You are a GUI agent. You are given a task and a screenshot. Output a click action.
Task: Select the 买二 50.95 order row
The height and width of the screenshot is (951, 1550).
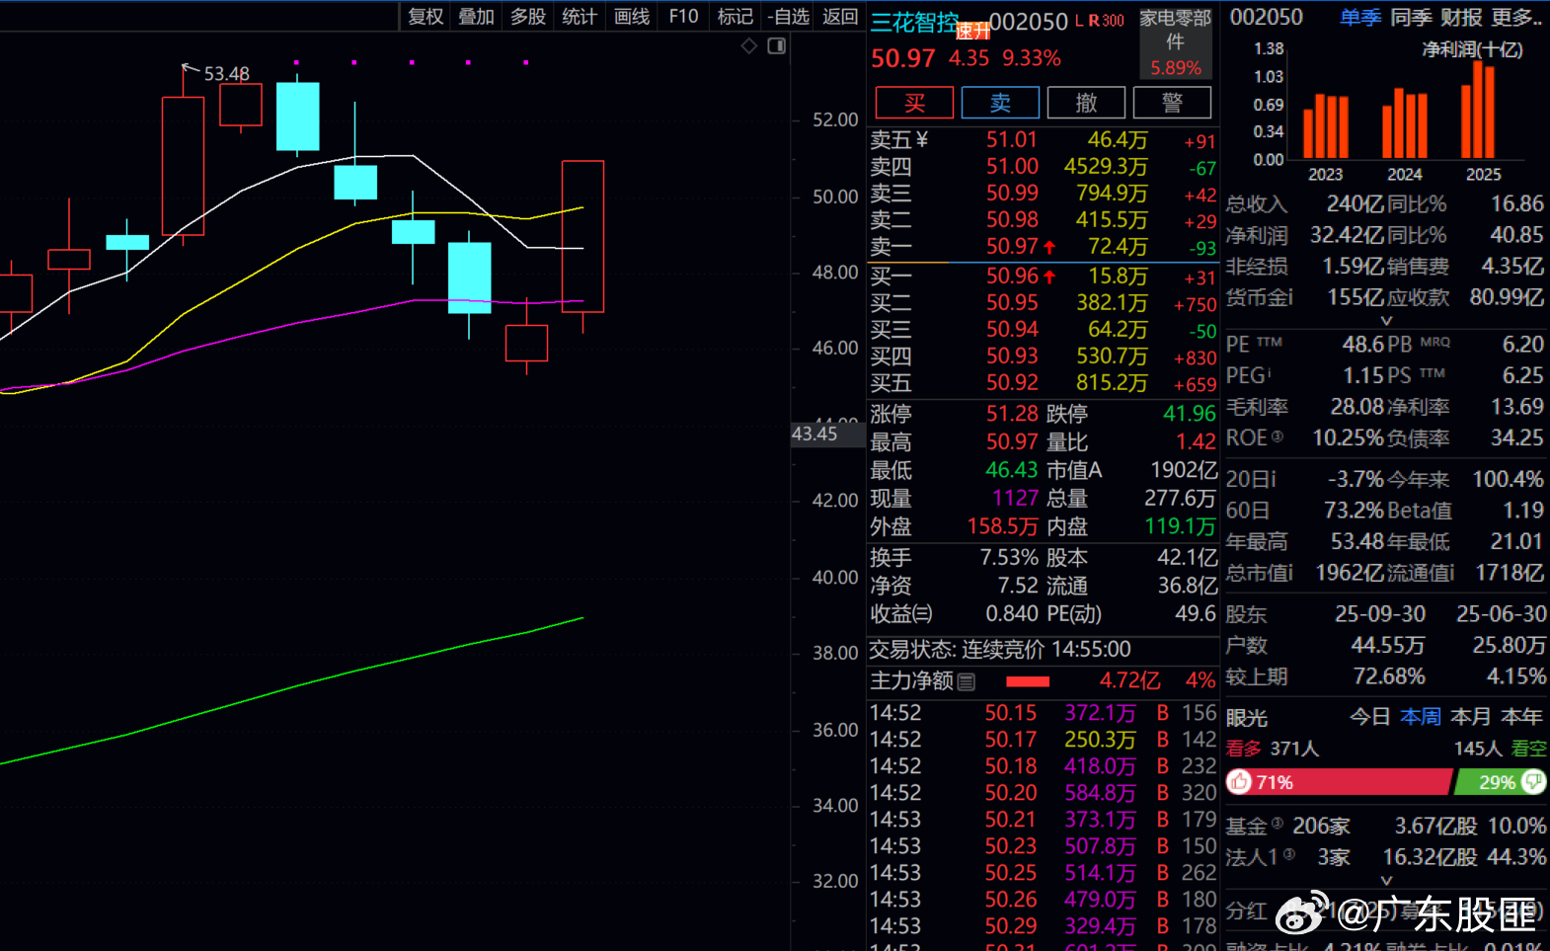tap(1043, 303)
